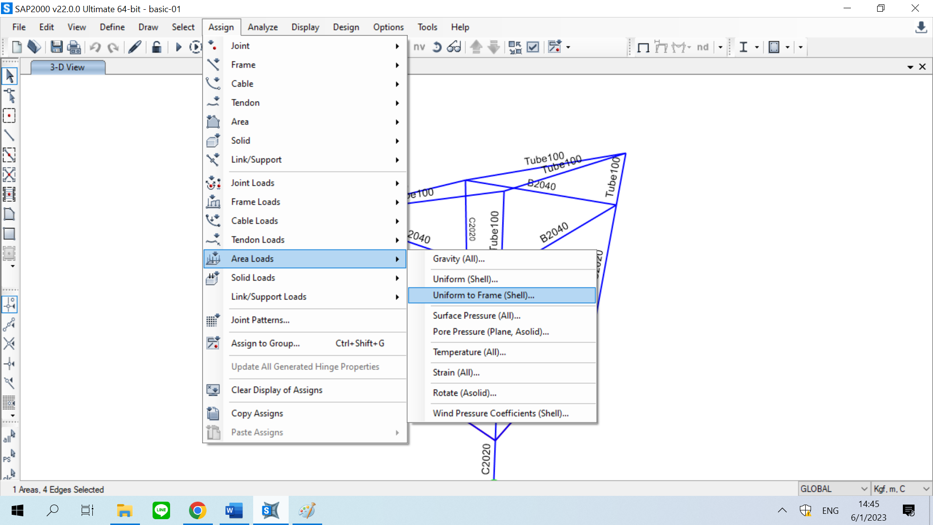Switch to the 3-D View tab
The image size is (933, 525).
[68, 67]
